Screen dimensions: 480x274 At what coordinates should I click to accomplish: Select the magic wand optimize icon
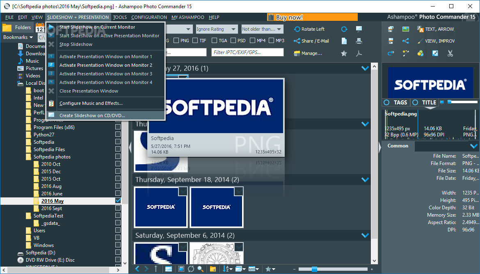[406, 54]
